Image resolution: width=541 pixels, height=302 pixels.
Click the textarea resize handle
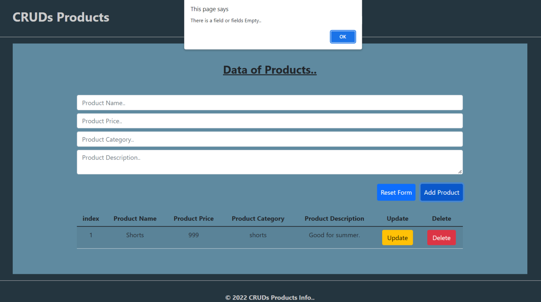point(460,171)
